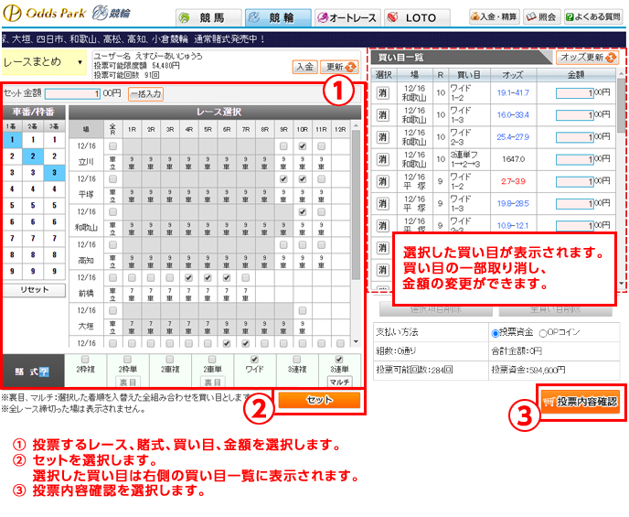The width and height of the screenshot is (629, 517).
Task: Click the リセット button
Action: [33, 289]
